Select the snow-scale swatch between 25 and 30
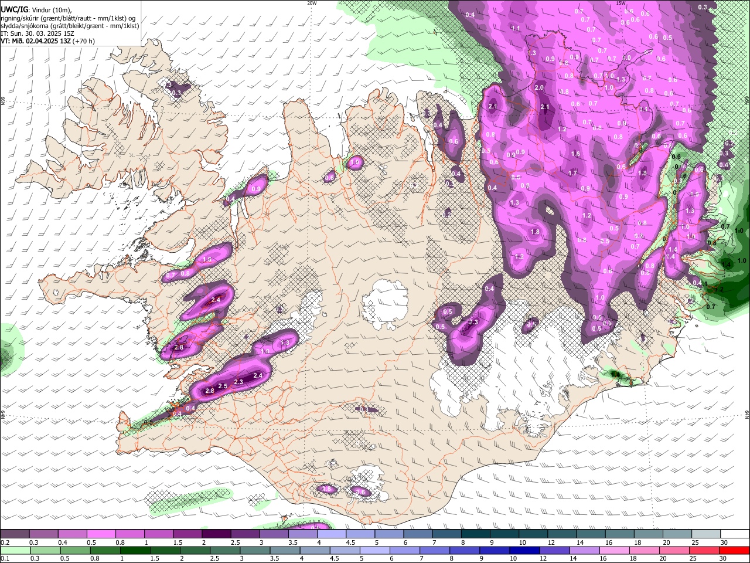Screen dimensions: 750x563 point(706,534)
